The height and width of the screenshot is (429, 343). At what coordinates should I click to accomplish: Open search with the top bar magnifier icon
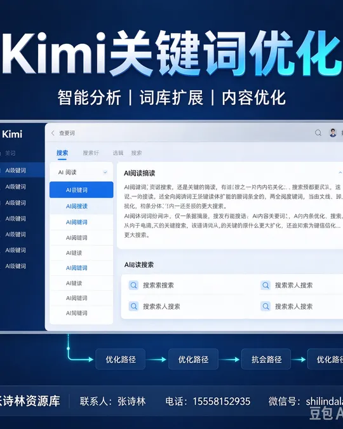click(x=318, y=133)
